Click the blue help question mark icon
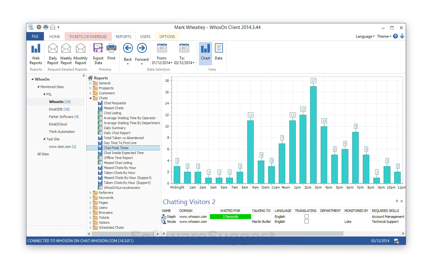Viewport: 430px width, 267px height. [x=395, y=36]
